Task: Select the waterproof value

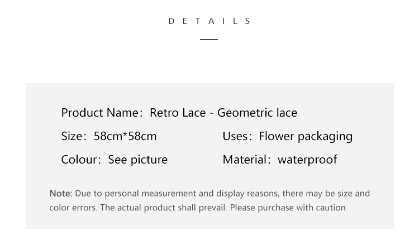Action: [308, 160]
